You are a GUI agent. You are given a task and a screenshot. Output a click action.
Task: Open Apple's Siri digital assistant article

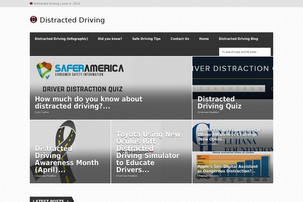click(227, 169)
